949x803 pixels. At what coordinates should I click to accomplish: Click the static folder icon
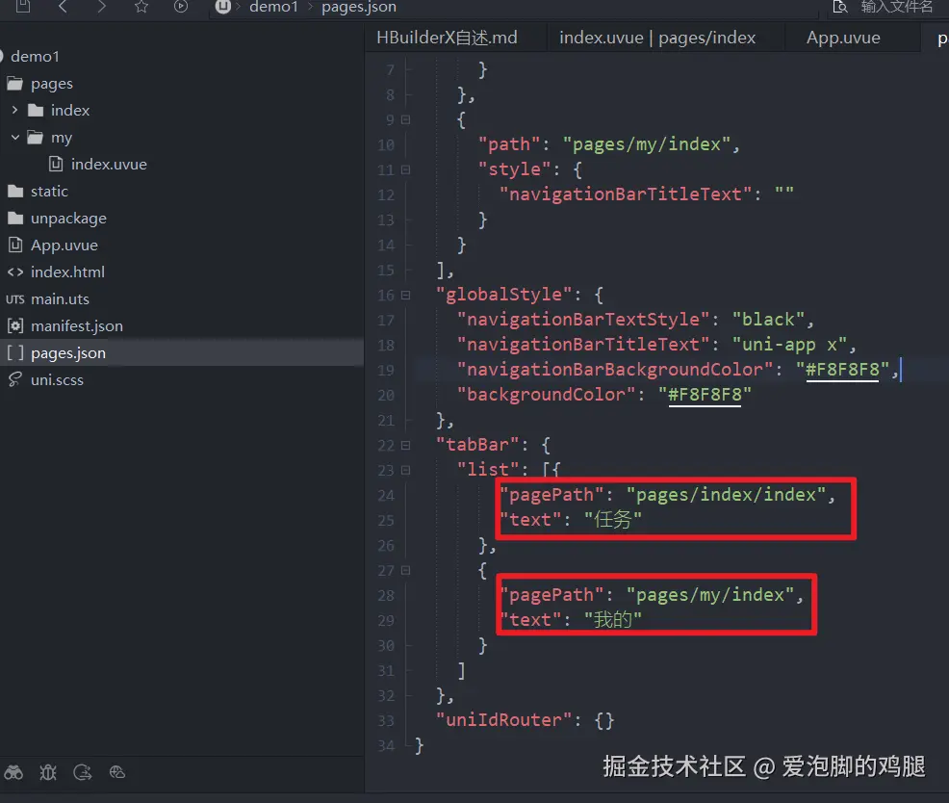coord(15,192)
